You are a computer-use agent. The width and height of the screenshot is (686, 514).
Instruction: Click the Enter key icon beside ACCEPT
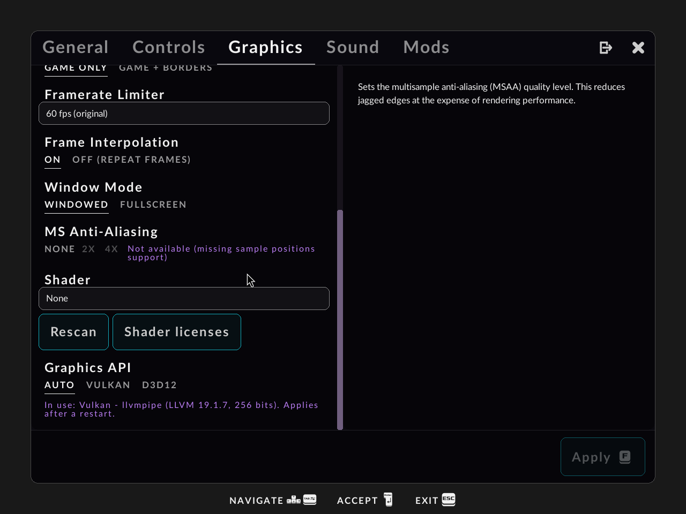click(x=388, y=500)
